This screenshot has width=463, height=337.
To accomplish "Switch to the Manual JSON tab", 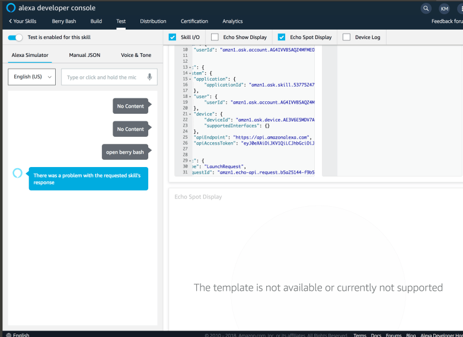I will pos(84,55).
